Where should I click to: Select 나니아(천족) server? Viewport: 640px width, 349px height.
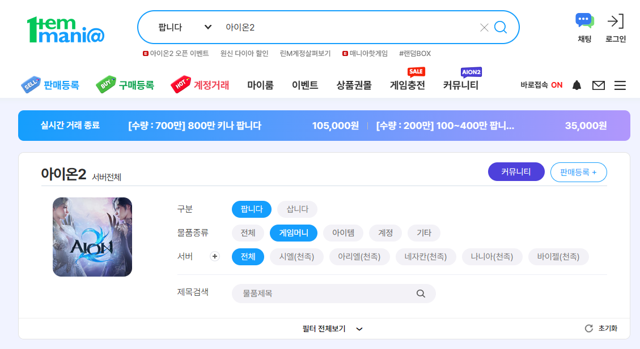click(x=492, y=257)
